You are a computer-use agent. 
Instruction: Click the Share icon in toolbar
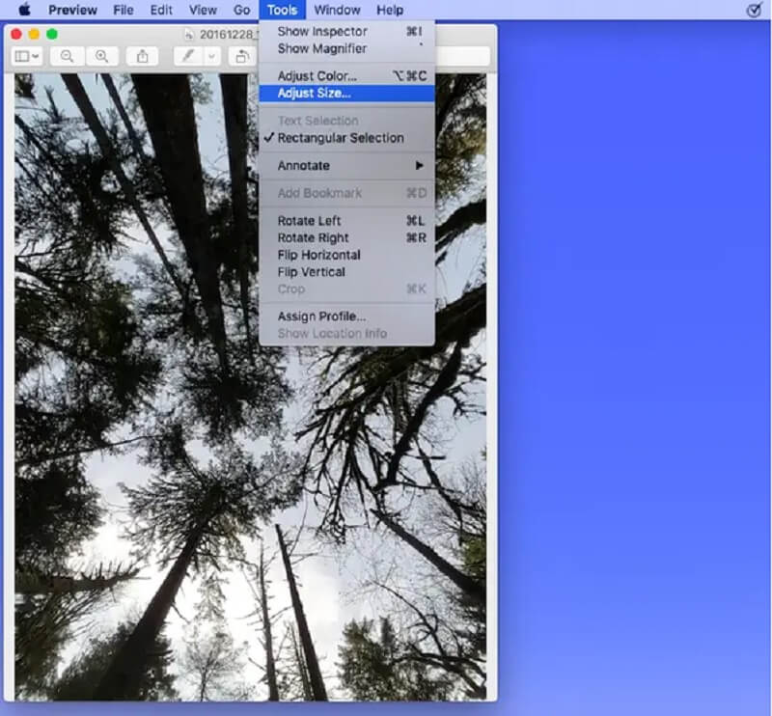pyautogui.click(x=142, y=57)
